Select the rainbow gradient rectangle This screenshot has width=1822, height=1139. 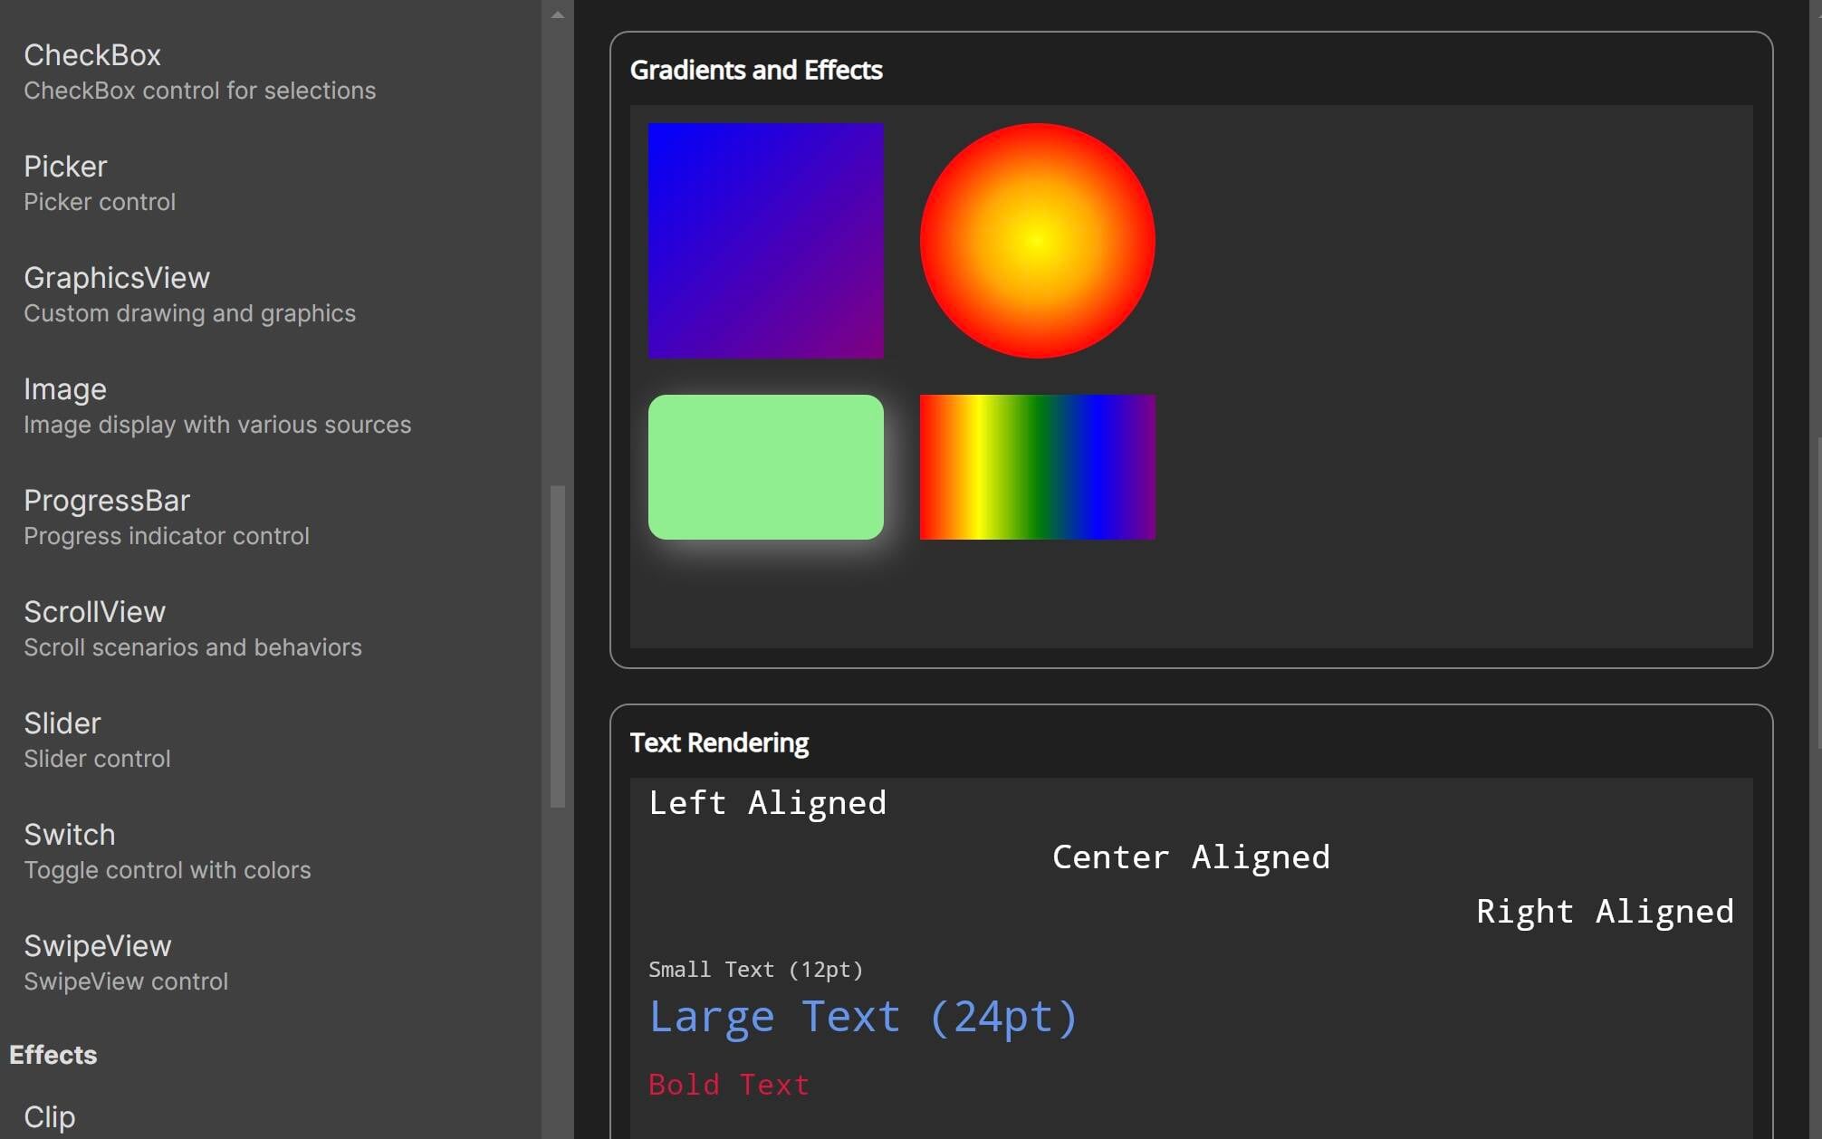coord(1037,466)
